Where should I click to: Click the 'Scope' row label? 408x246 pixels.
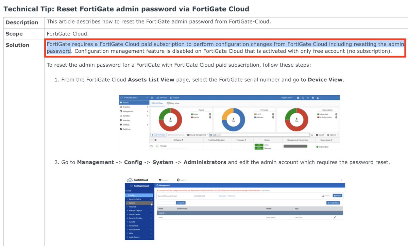pos(14,34)
